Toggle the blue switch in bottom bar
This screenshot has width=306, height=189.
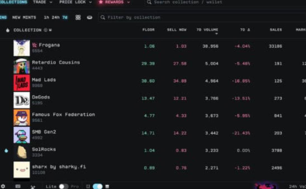click(97, 186)
